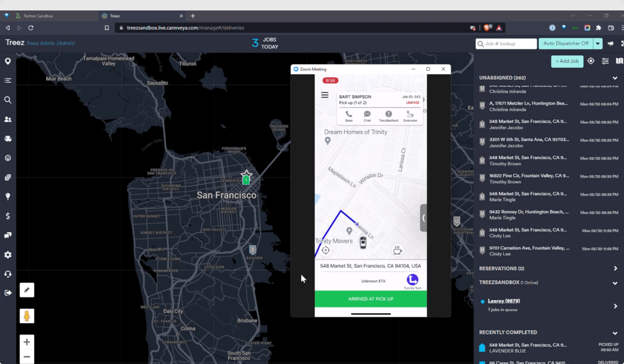Viewport: 624px width, 364px height.
Task: Click the dollar sign payments icon
Action: click(8, 216)
